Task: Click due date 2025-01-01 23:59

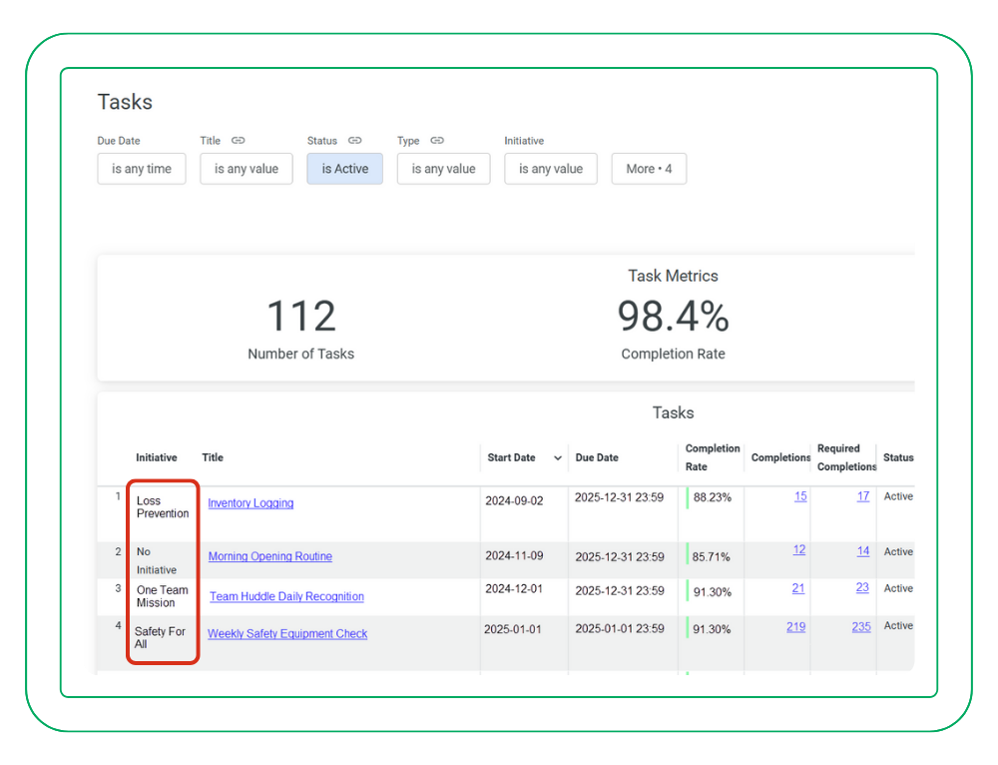Action: [x=620, y=629]
